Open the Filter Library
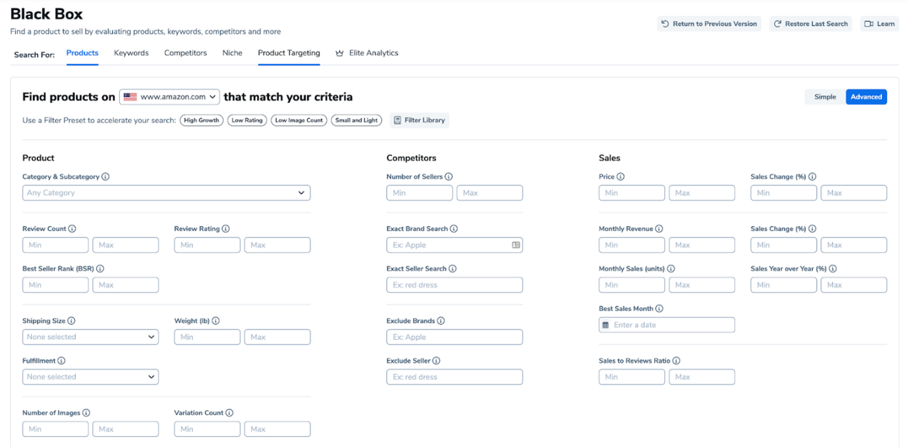Screen dimensions: 908x447 click(x=419, y=120)
